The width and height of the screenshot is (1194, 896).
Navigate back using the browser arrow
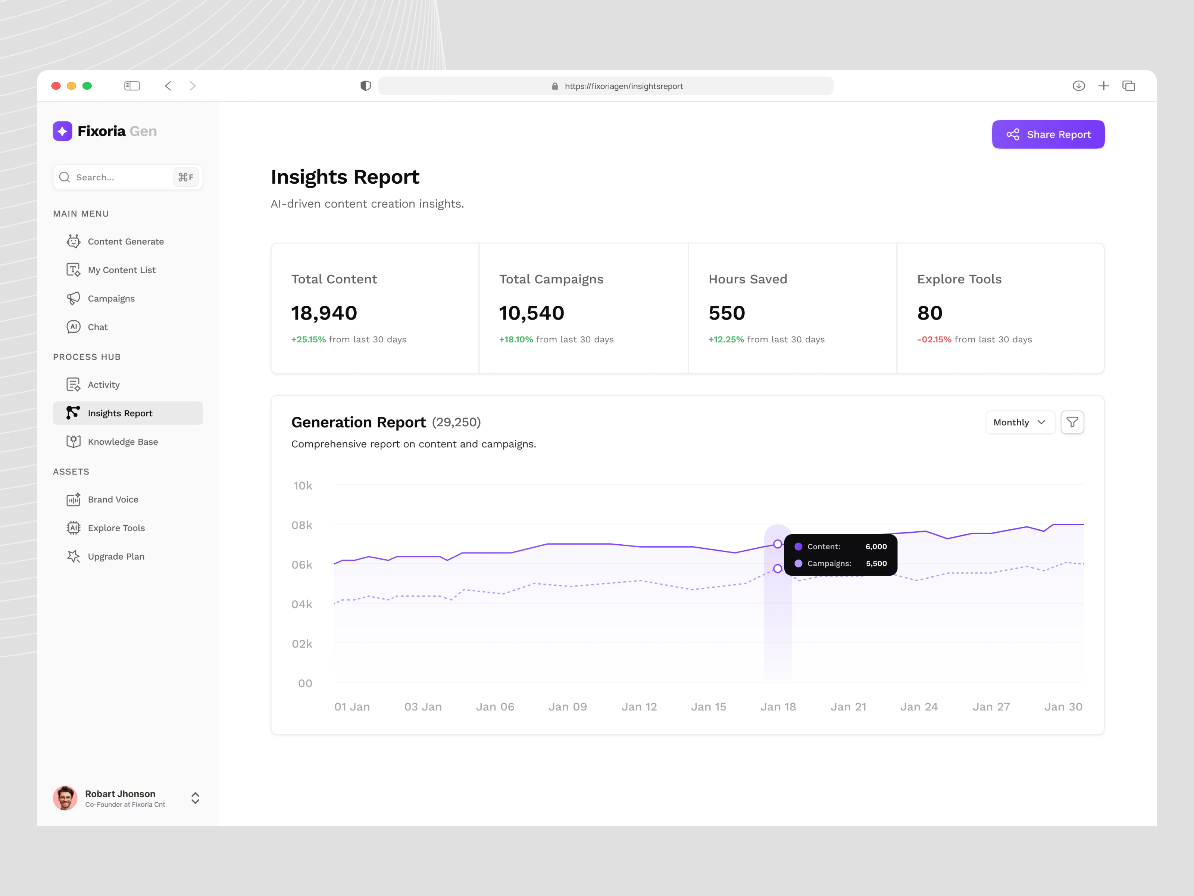pyautogui.click(x=168, y=85)
